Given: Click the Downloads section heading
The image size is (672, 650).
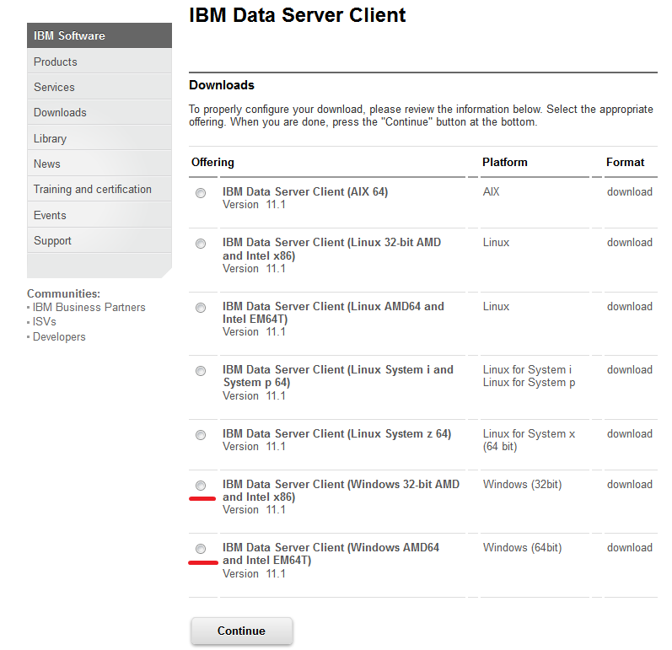Looking at the screenshot, I should click(x=222, y=85).
